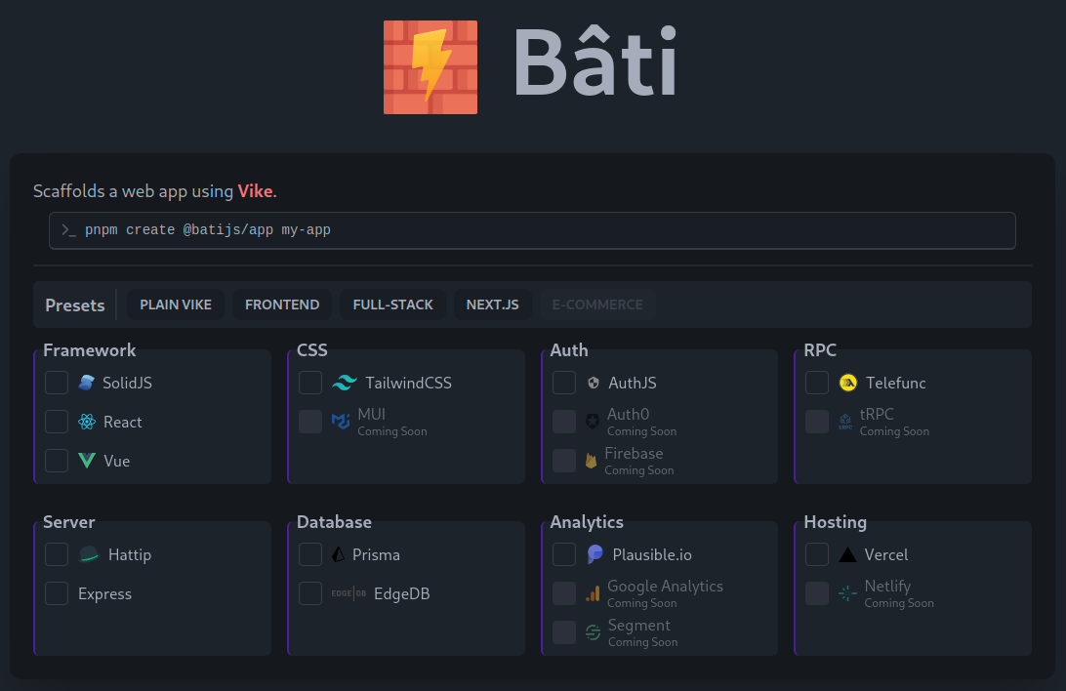Image resolution: width=1066 pixels, height=691 pixels.
Task: Click the disabled Firebase checkbox
Action: (564, 461)
